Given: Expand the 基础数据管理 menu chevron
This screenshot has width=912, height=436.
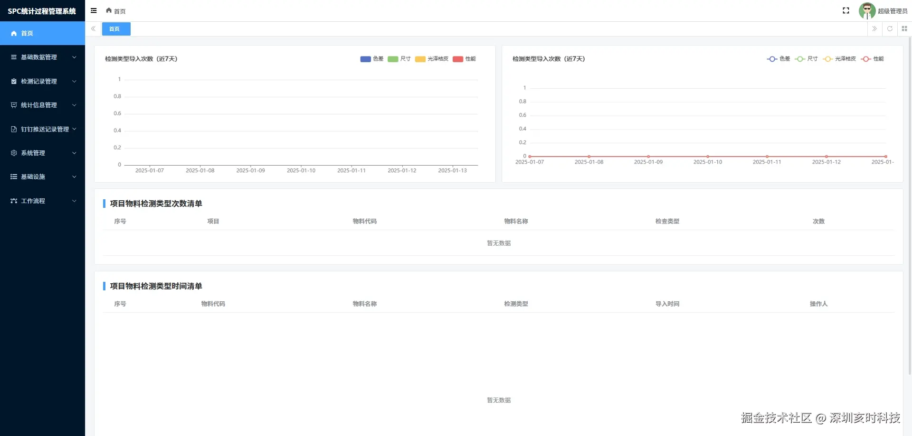Looking at the screenshot, I should pos(74,57).
